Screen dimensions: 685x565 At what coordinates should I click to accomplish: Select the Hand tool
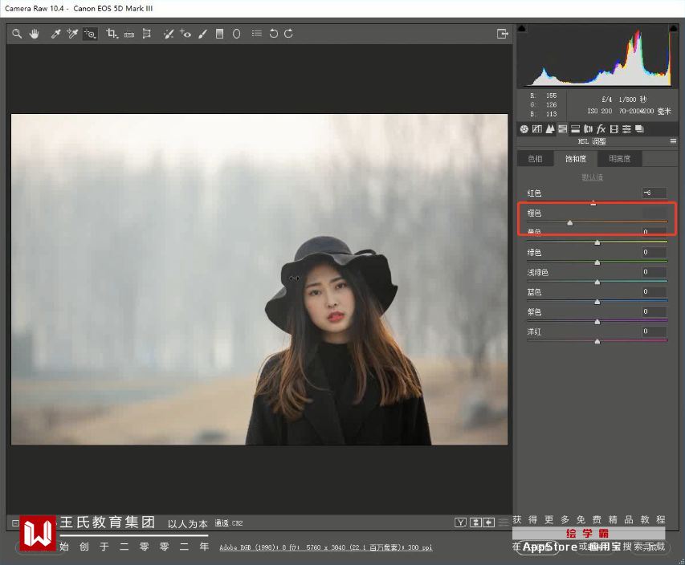[34, 34]
